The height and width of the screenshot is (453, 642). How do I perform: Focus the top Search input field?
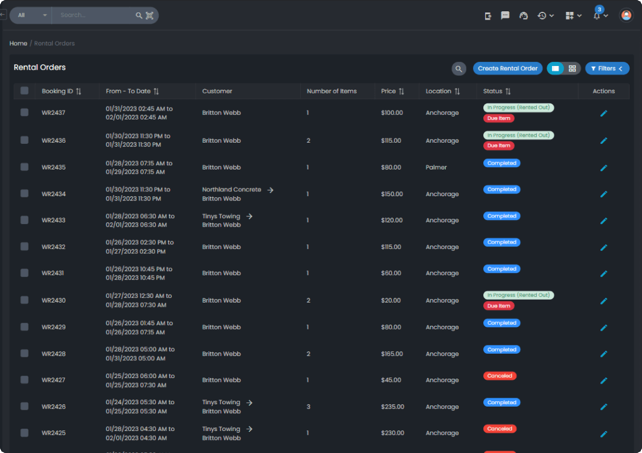tap(94, 15)
